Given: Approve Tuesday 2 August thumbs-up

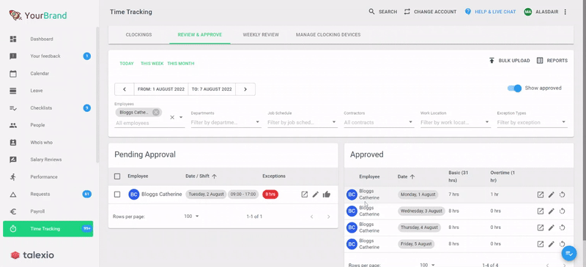Looking at the screenshot, I should (327, 194).
